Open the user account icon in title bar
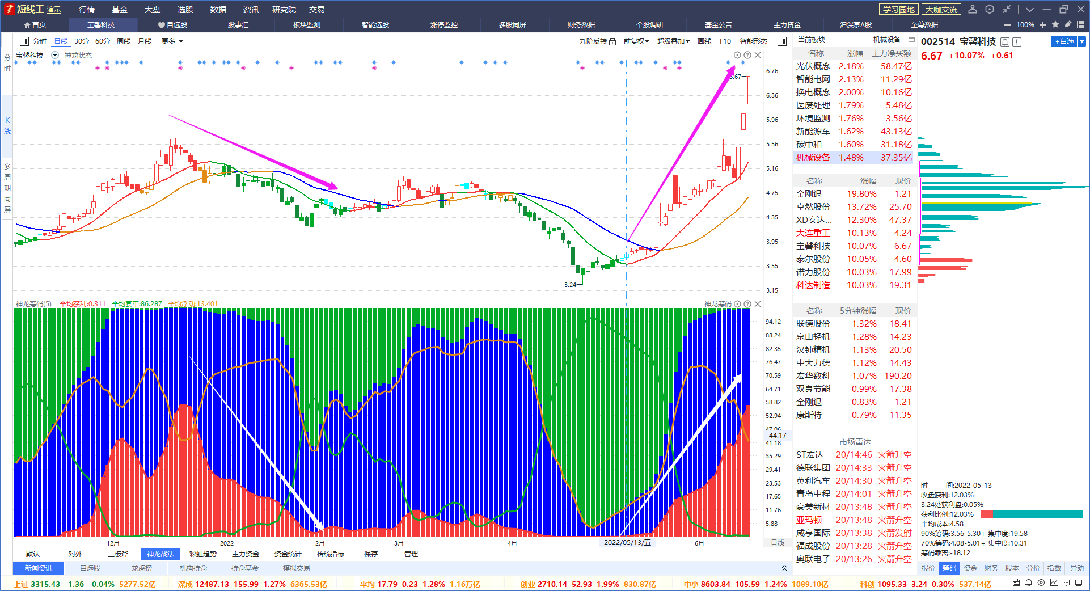1090x591 pixels. tap(973, 9)
